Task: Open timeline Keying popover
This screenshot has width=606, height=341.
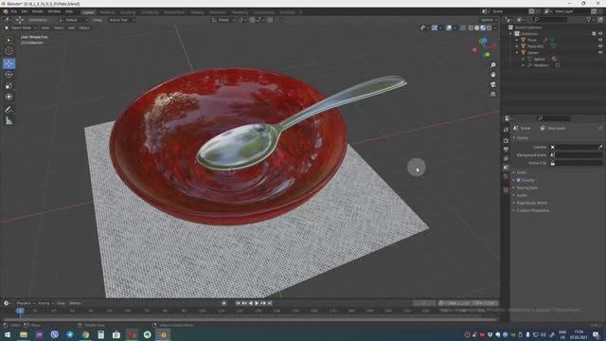Action: coord(45,303)
